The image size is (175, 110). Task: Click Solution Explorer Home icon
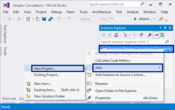[x=116, y=35]
